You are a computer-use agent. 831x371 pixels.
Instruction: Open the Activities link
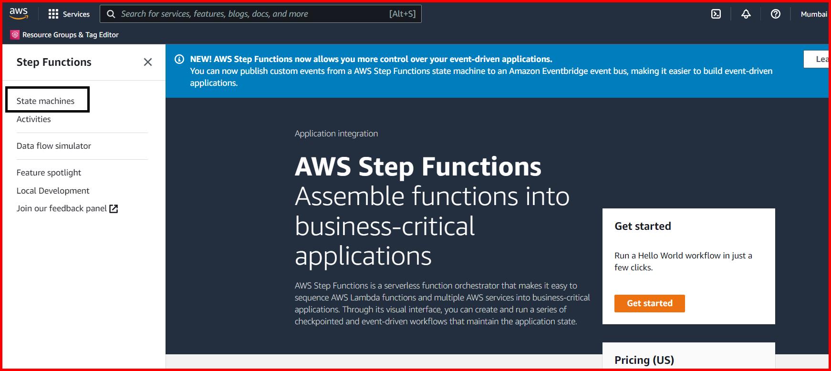[x=33, y=119]
